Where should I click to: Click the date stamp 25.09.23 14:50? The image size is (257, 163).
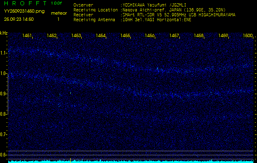coord(19,19)
